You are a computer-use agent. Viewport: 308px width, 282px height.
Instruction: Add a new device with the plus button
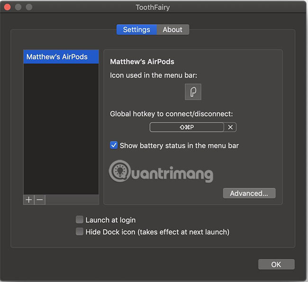coord(29,200)
